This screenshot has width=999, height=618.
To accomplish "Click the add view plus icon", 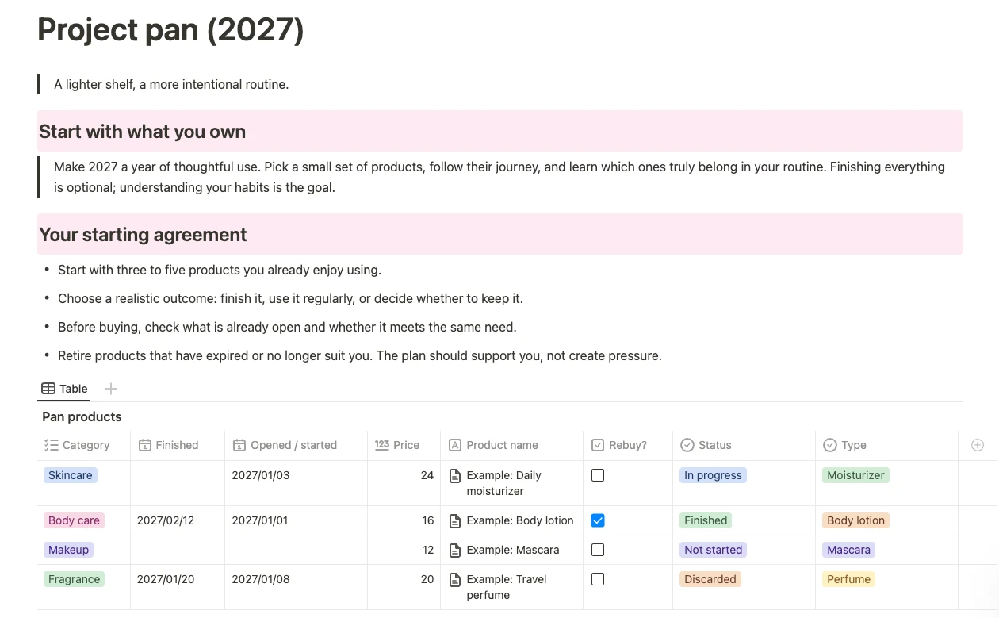I will pyautogui.click(x=111, y=389).
